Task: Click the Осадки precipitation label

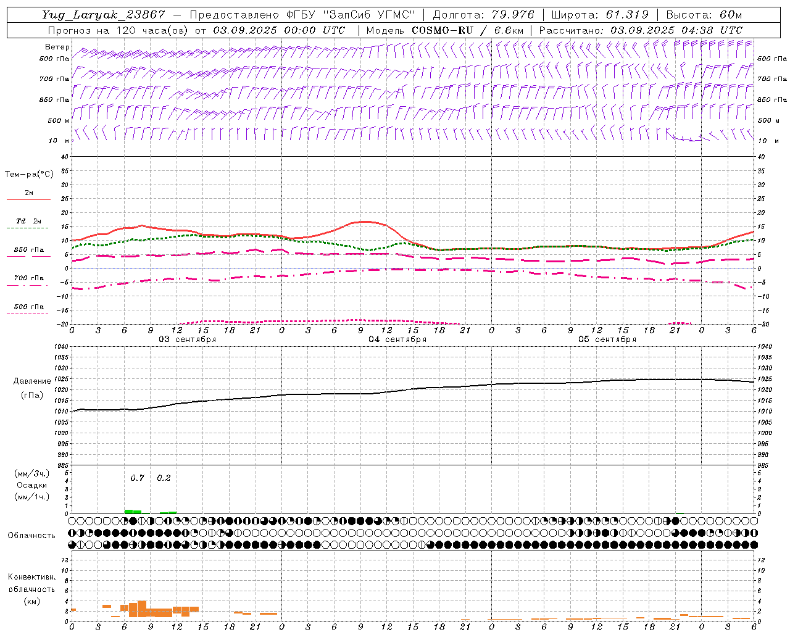Action: (33, 485)
